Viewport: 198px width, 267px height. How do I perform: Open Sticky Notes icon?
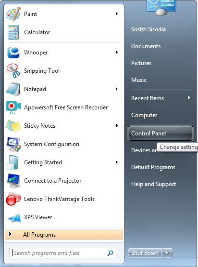pyautogui.click(x=13, y=126)
